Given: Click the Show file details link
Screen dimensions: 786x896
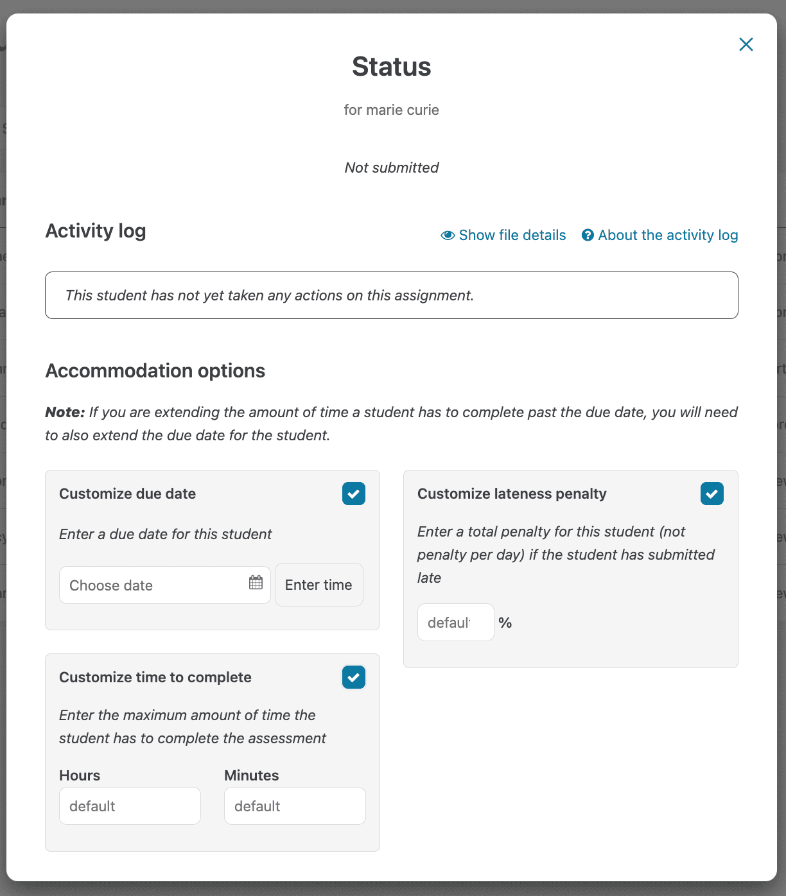Looking at the screenshot, I should click(512, 235).
